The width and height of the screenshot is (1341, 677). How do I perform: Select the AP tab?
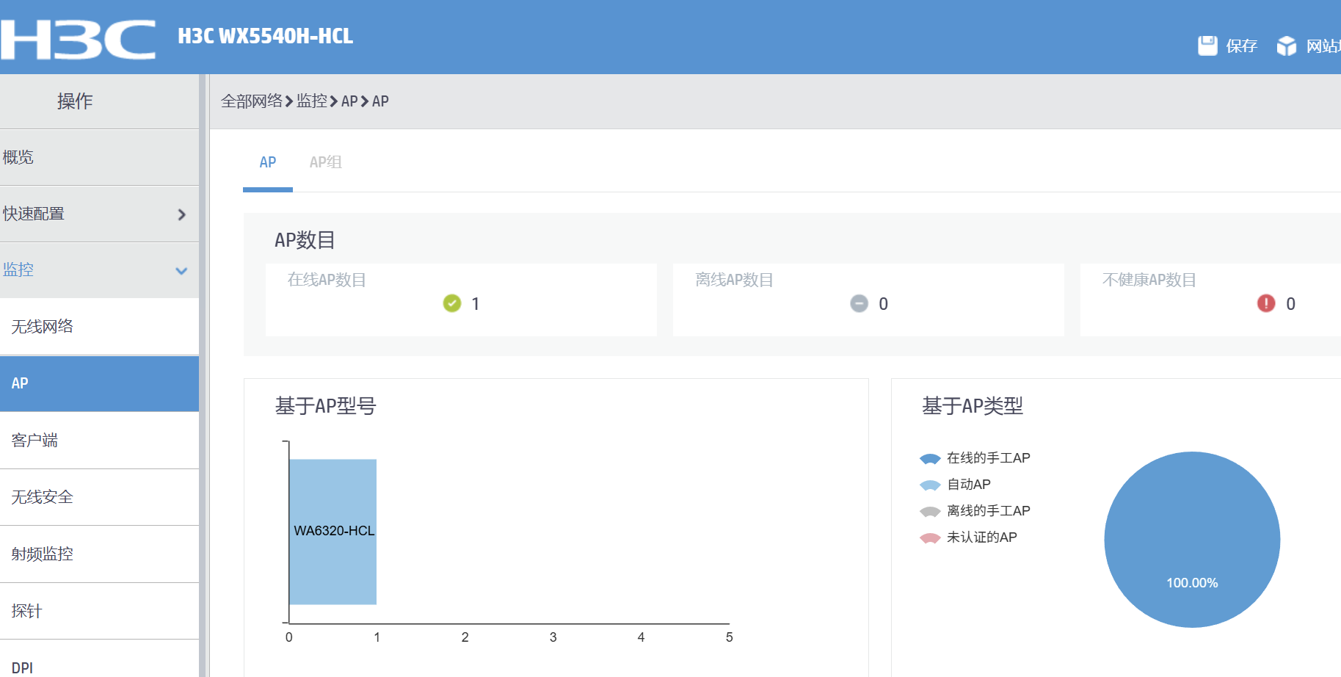coord(268,162)
